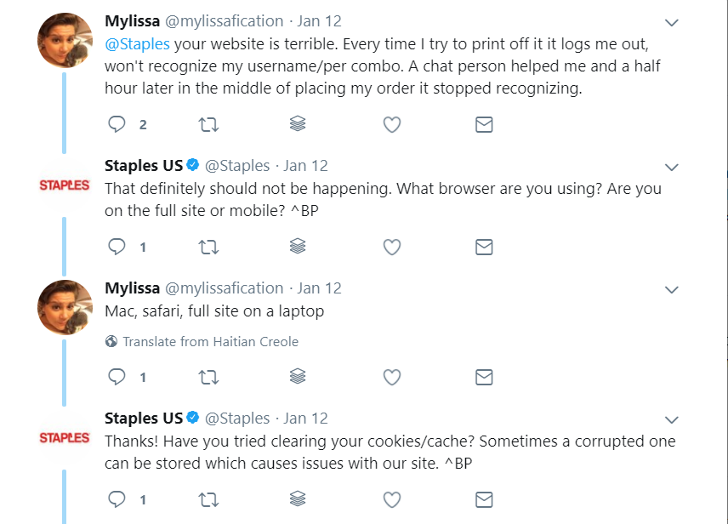Click Translate from Haitian Creole

tap(210, 341)
